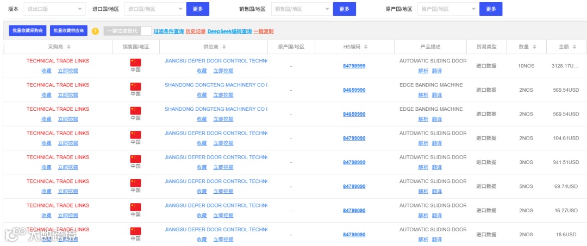
Task: Select the 原产国/地区 column header
Action: coord(291,47)
